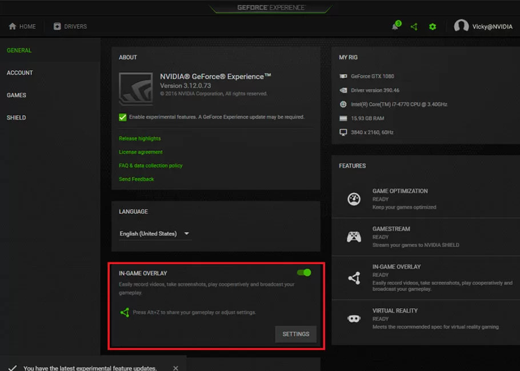520x371 pixels.
Task: Open In-Game Overlay Settings button
Action: 296,334
